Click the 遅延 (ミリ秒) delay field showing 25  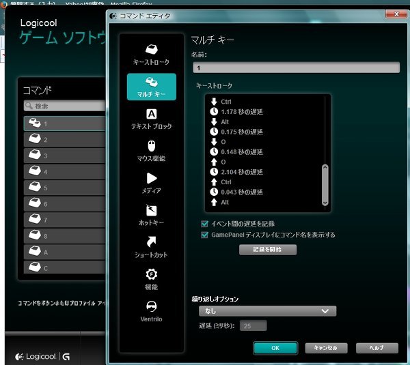click(253, 325)
